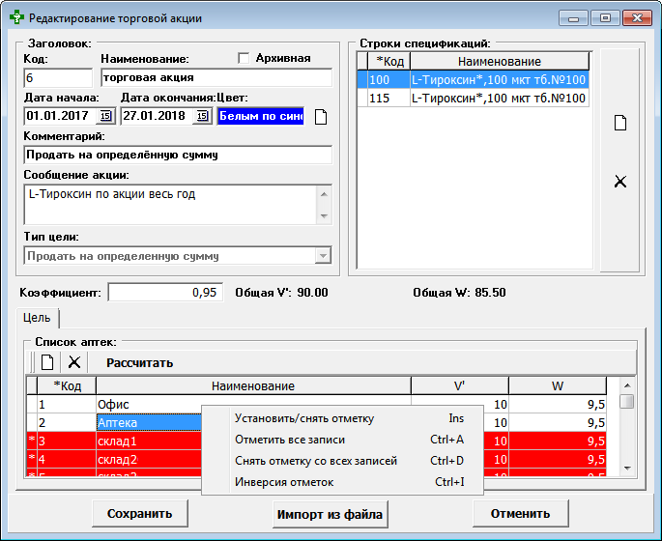Click the blue Белым по синему color field

pyautogui.click(x=259, y=117)
